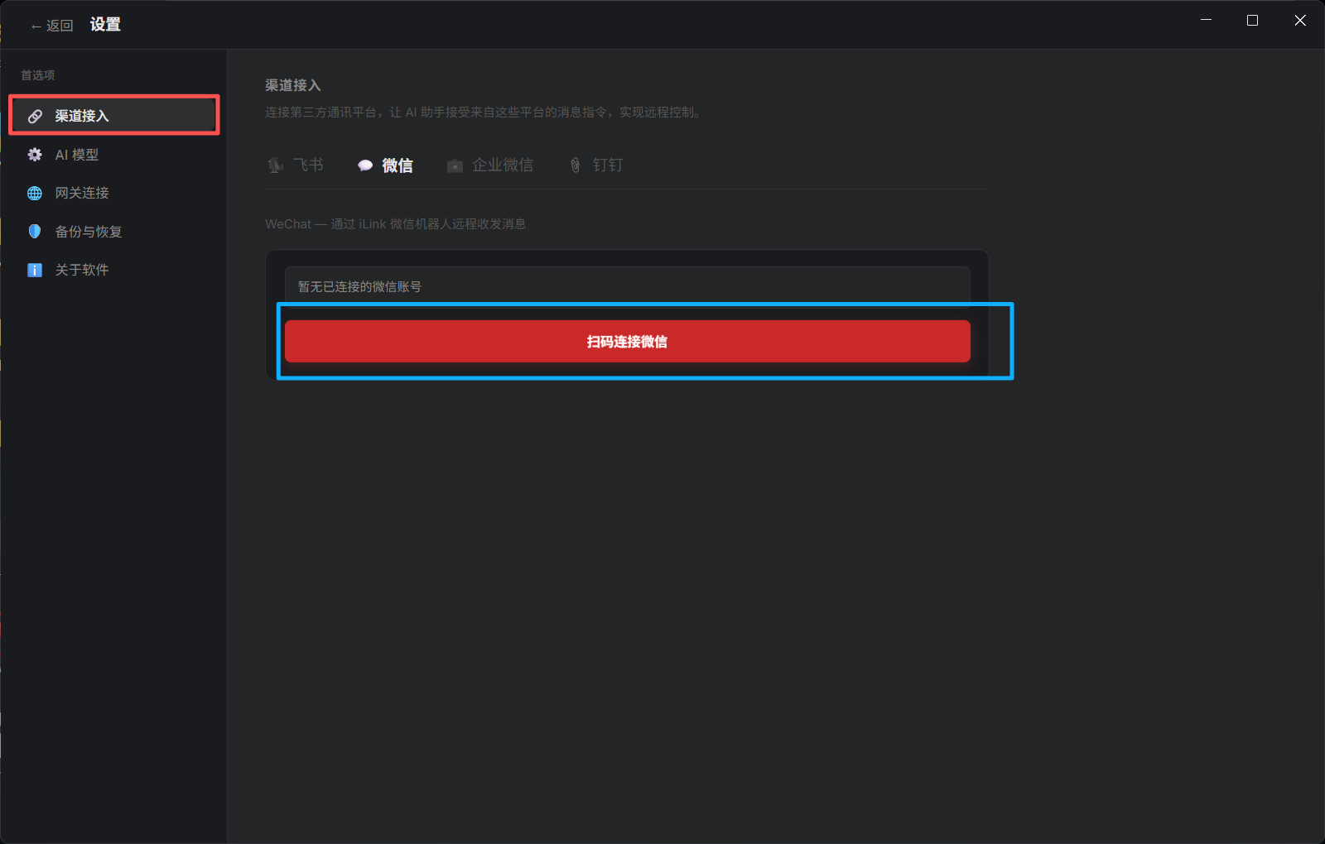Minimize the settings window
The image size is (1325, 844).
1206,20
